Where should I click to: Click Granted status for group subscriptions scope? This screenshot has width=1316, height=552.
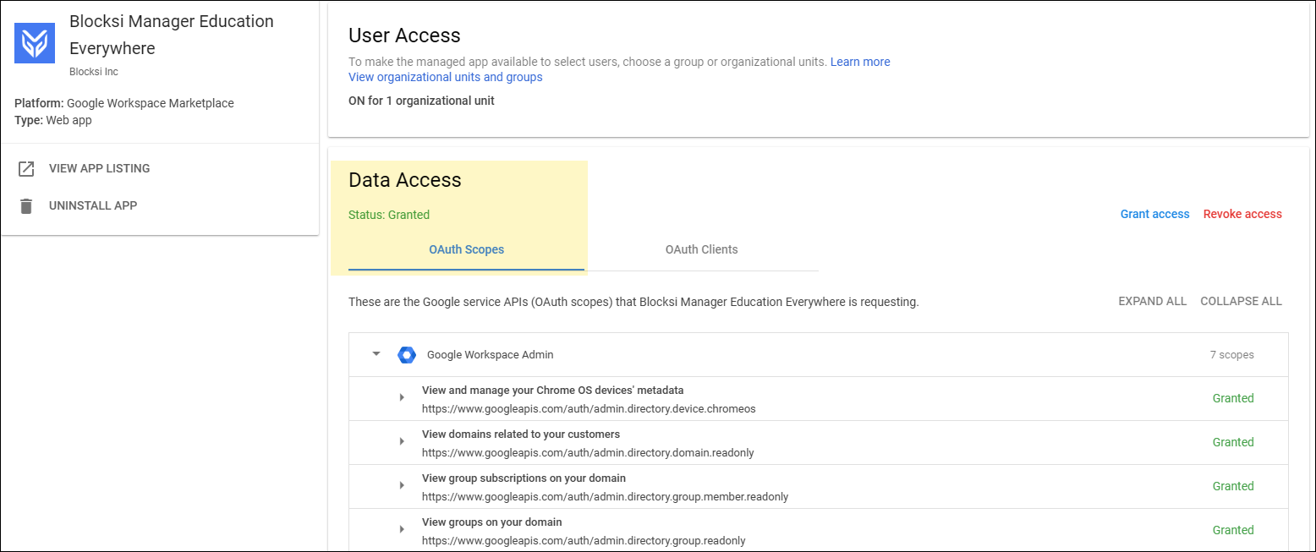[x=1233, y=486]
